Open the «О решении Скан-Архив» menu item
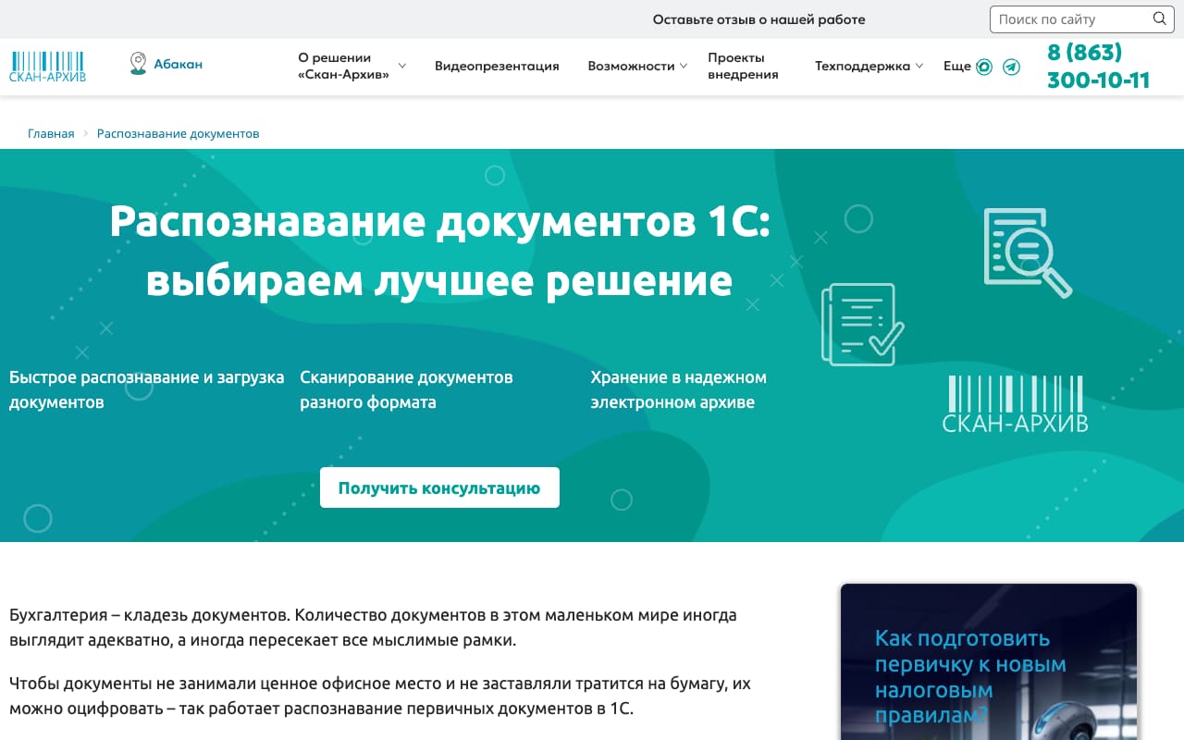 click(x=343, y=66)
